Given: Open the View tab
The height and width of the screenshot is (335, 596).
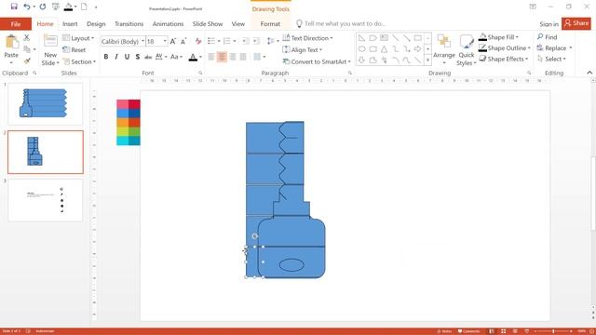Looking at the screenshot, I should point(238,24).
